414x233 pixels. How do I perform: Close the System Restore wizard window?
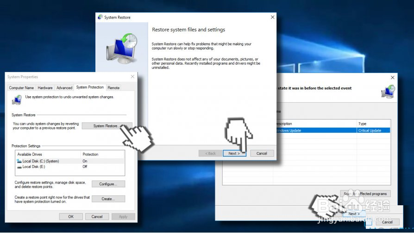pyautogui.click(x=272, y=17)
